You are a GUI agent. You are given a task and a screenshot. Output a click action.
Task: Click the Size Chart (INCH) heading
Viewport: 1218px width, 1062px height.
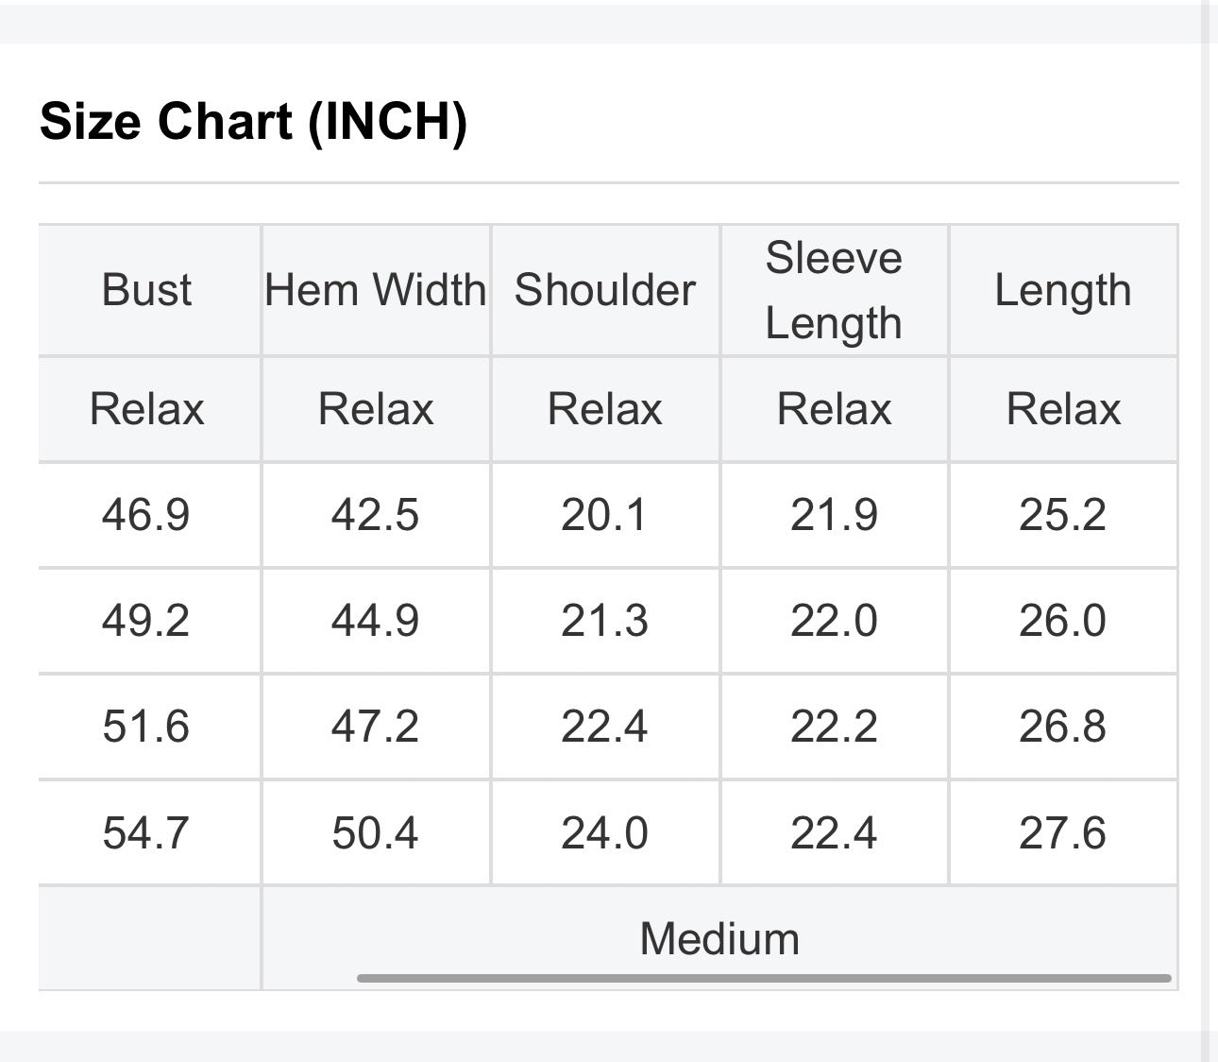253,122
